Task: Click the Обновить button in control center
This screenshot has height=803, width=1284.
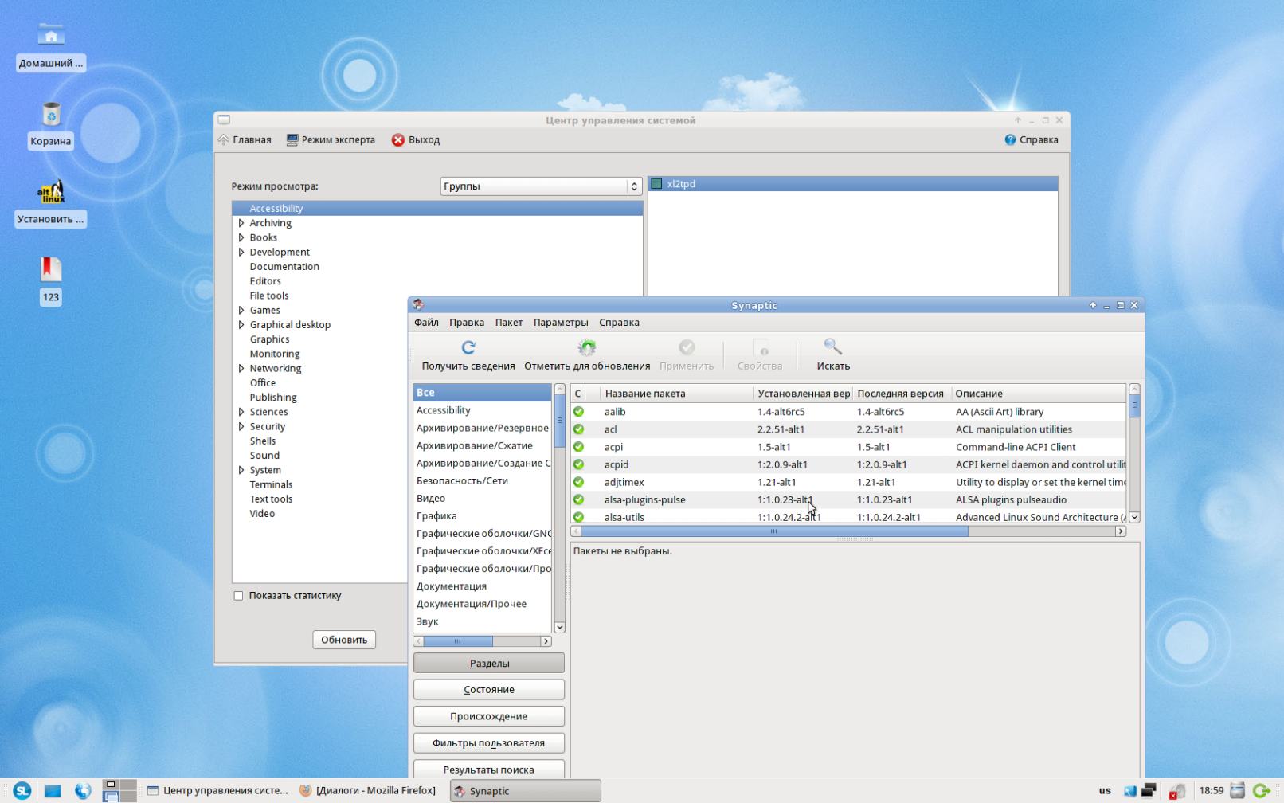Action: pos(344,640)
